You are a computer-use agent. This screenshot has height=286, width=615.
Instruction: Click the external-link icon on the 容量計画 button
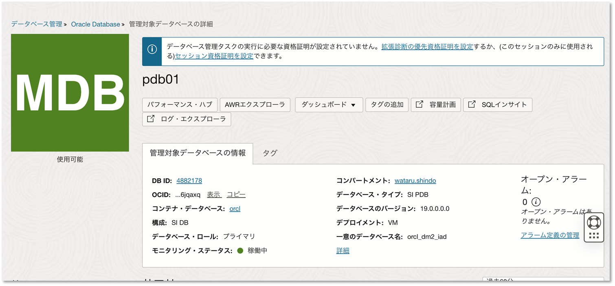(419, 104)
